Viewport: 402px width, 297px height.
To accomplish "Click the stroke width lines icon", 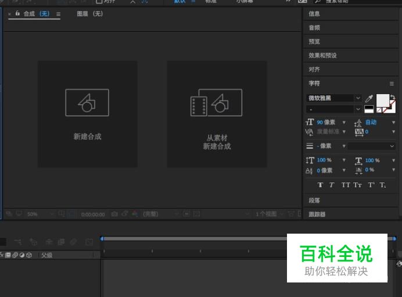I will [310, 146].
